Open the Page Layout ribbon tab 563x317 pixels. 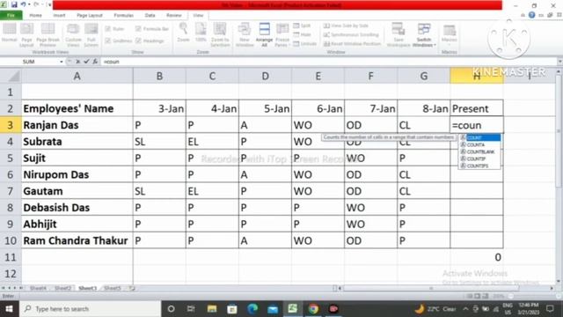tap(90, 15)
